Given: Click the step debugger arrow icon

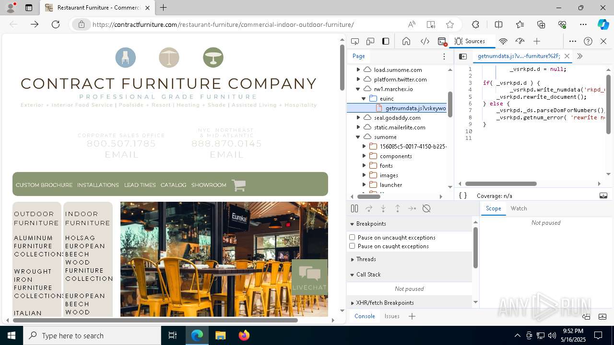Looking at the screenshot, I should point(412,208).
